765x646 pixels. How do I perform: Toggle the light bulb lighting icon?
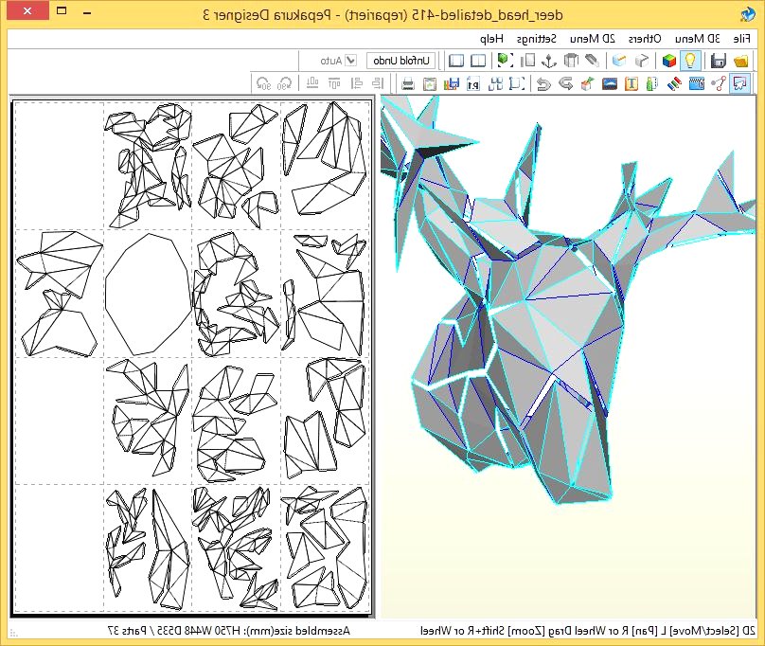pos(693,61)
